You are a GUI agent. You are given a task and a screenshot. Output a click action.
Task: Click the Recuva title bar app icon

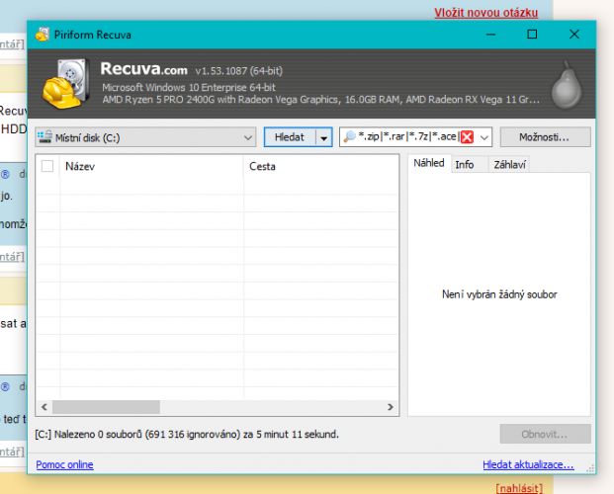[x=43, y=35]
